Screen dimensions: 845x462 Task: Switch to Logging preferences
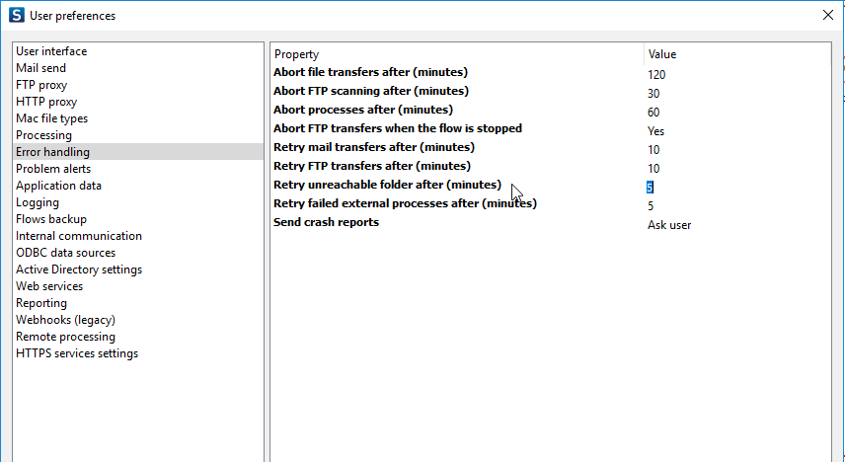pos(38,202)
